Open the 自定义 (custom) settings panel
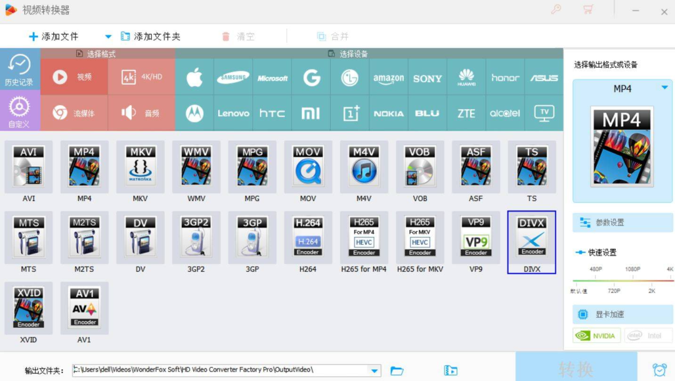Viewport: 675px width, 381px height. pos(20,111)
